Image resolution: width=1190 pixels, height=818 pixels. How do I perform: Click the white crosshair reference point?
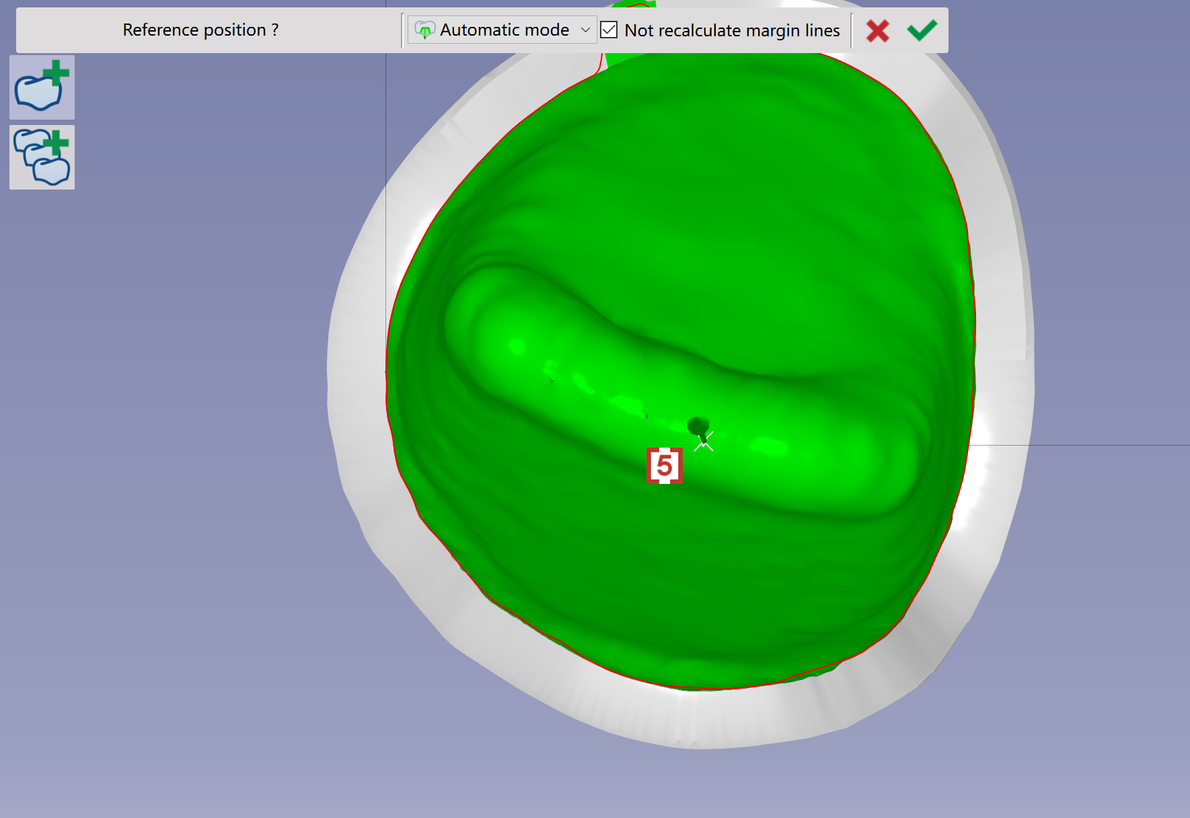tap(704, 442)
